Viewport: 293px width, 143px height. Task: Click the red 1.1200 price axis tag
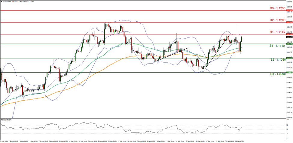point(289,22)
